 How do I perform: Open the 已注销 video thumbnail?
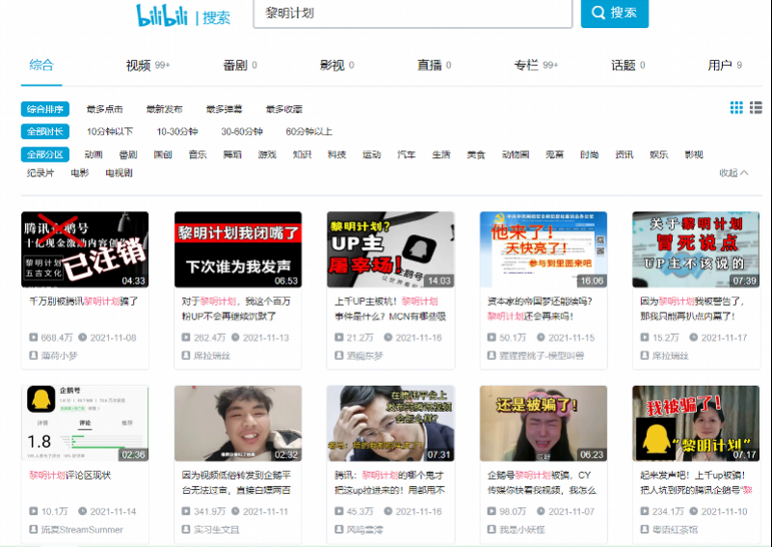[85, 249]
